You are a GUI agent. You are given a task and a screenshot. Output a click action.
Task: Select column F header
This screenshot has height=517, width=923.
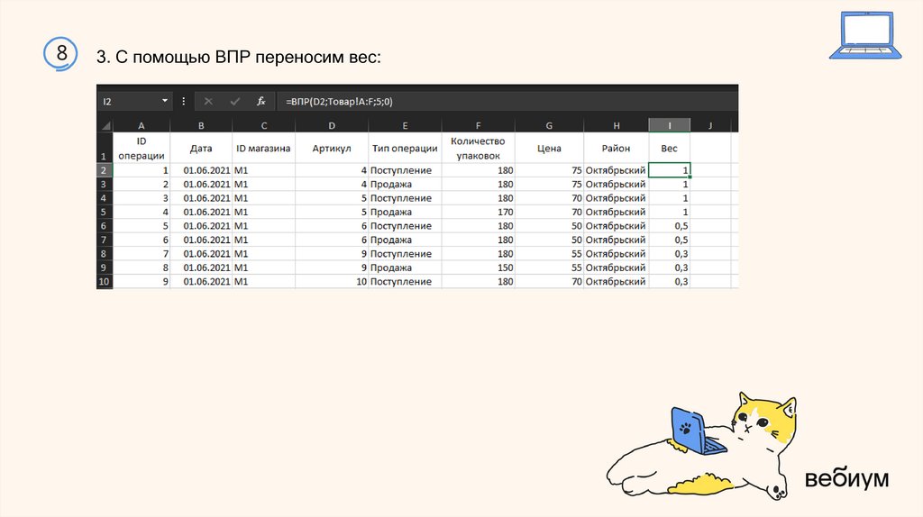point(478,125)
